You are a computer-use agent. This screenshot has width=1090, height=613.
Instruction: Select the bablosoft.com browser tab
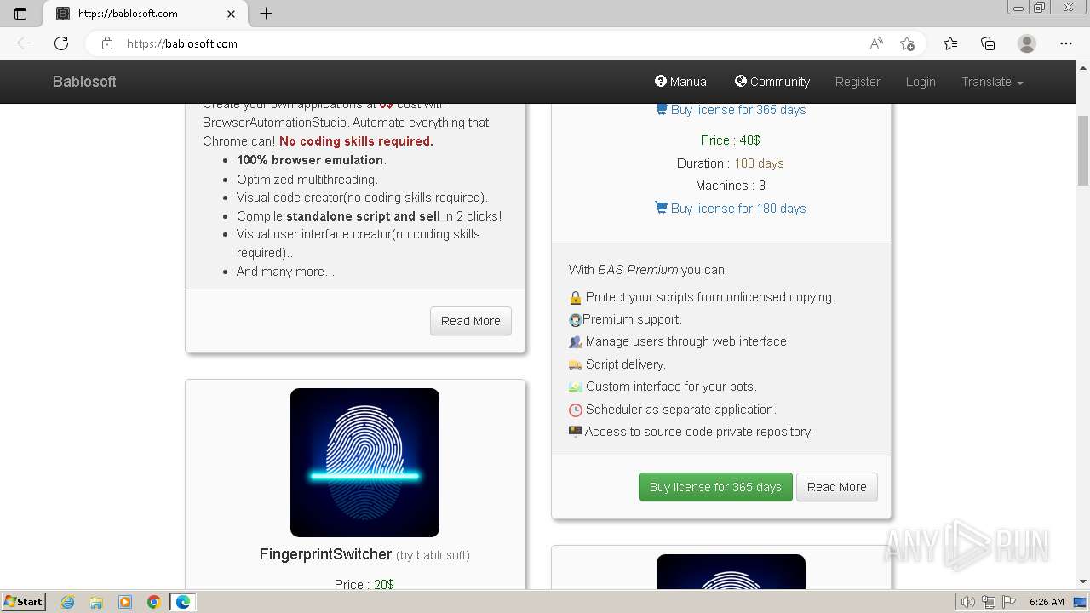(145, 14)
